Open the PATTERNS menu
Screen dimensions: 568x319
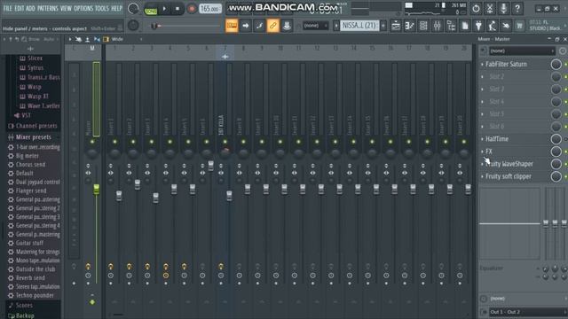tap(47, 8)
